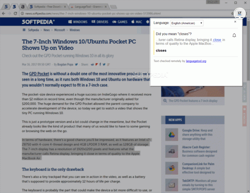Click the LanguageTool extension icon
Image resolution: width=250 pixels, height=193 pixels.
(x=240, y=13)
